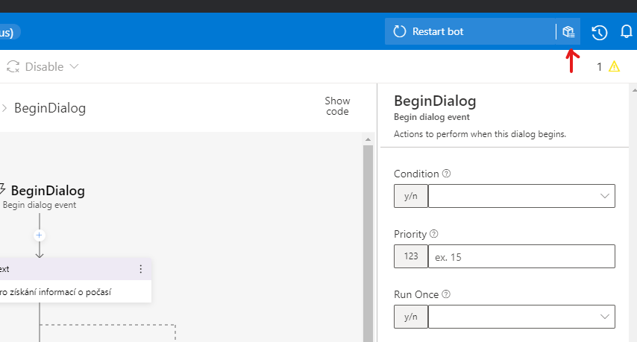Click the scroll-up arrow on the canvas scrollbar
The image size is (637, 342).
pos(366,139)
